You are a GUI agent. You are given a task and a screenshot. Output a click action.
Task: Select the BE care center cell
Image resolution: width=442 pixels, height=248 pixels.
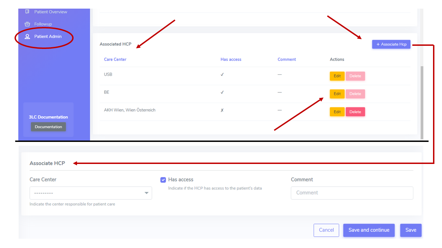click(x=106, y=92)
